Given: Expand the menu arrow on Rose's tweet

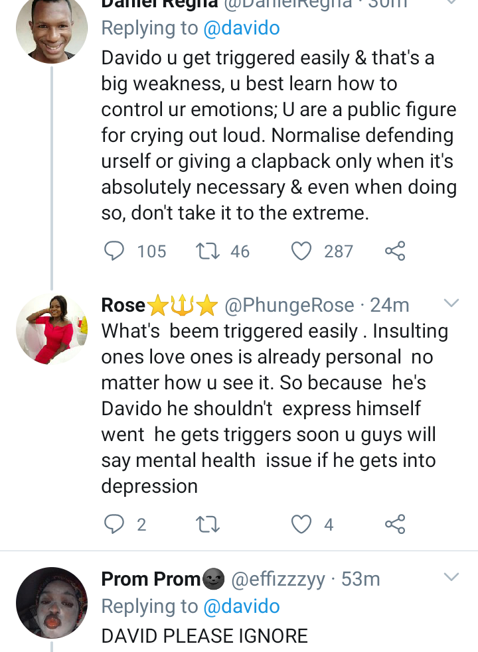Looking at the screenshot, I should pyautogui.click(x=451, y=304).
